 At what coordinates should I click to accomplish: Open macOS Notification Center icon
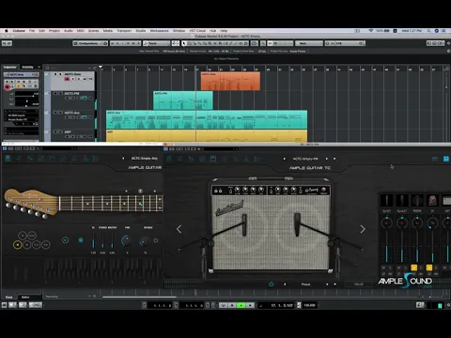pos(443,31)
